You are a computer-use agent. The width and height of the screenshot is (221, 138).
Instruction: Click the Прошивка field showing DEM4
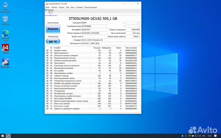[94, 23]
